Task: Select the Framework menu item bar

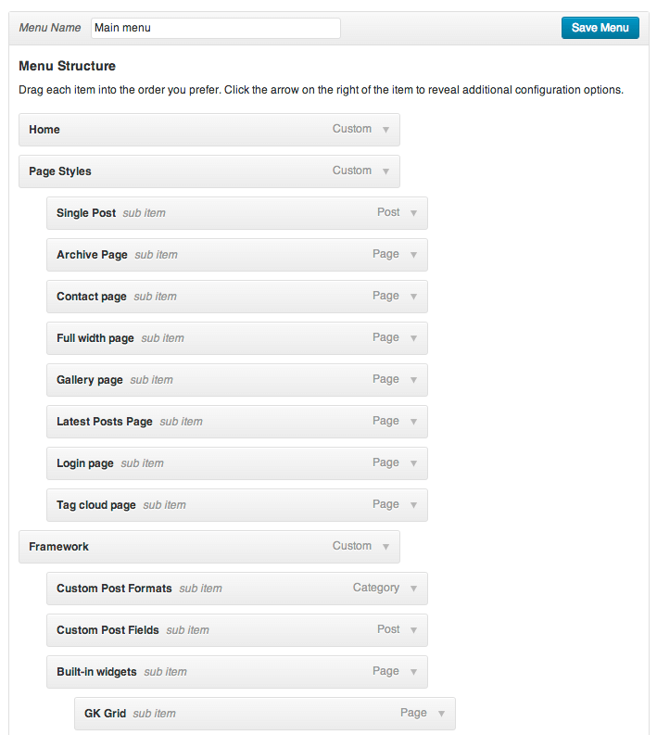Action: [209, 547]
